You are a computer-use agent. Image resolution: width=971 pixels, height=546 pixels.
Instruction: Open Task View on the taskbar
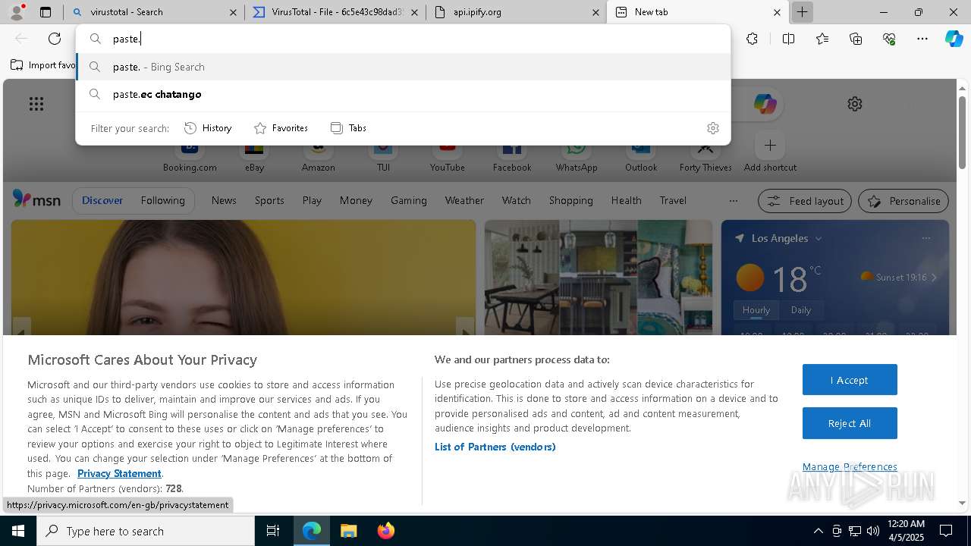click(x=273, y=531)
